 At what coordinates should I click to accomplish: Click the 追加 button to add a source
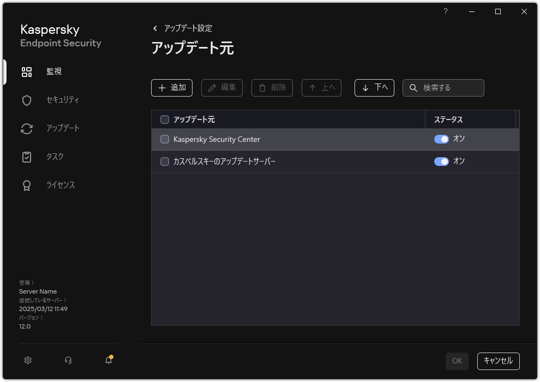click(x=171, y=88)
